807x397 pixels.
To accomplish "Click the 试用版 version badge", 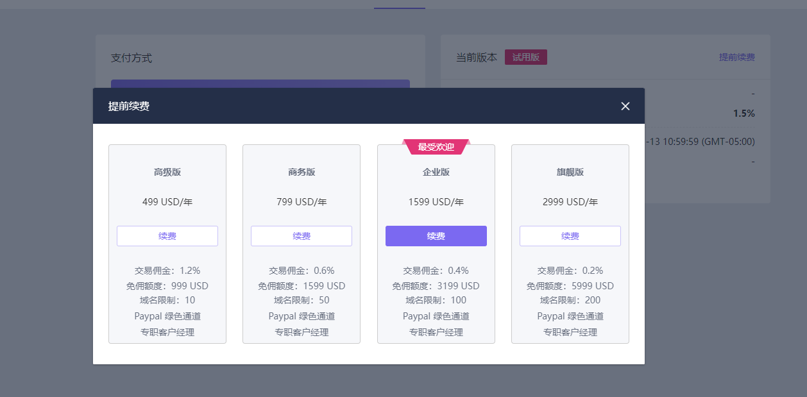I will coord(525,57).
